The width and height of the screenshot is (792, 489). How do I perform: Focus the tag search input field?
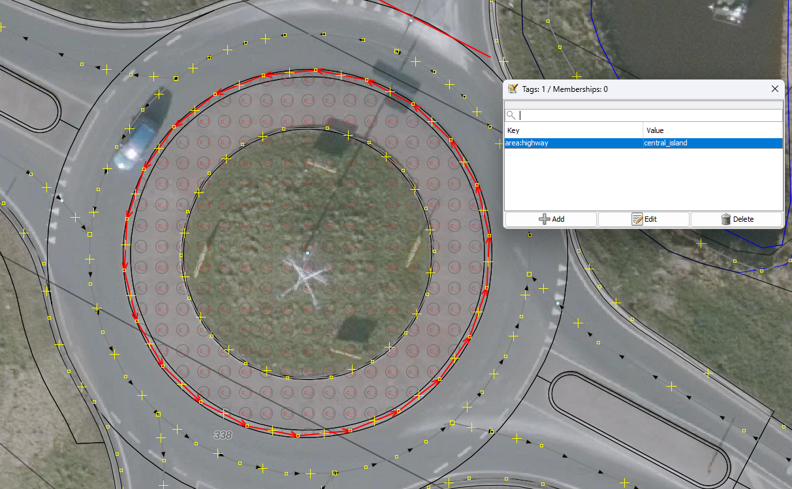650,115
